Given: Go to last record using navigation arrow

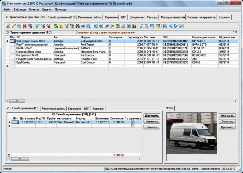Looking at the screenshot, I should click(x=181, y=26).
